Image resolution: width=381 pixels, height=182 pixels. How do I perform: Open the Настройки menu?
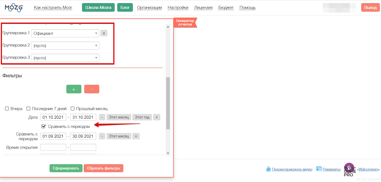(178, 8)
